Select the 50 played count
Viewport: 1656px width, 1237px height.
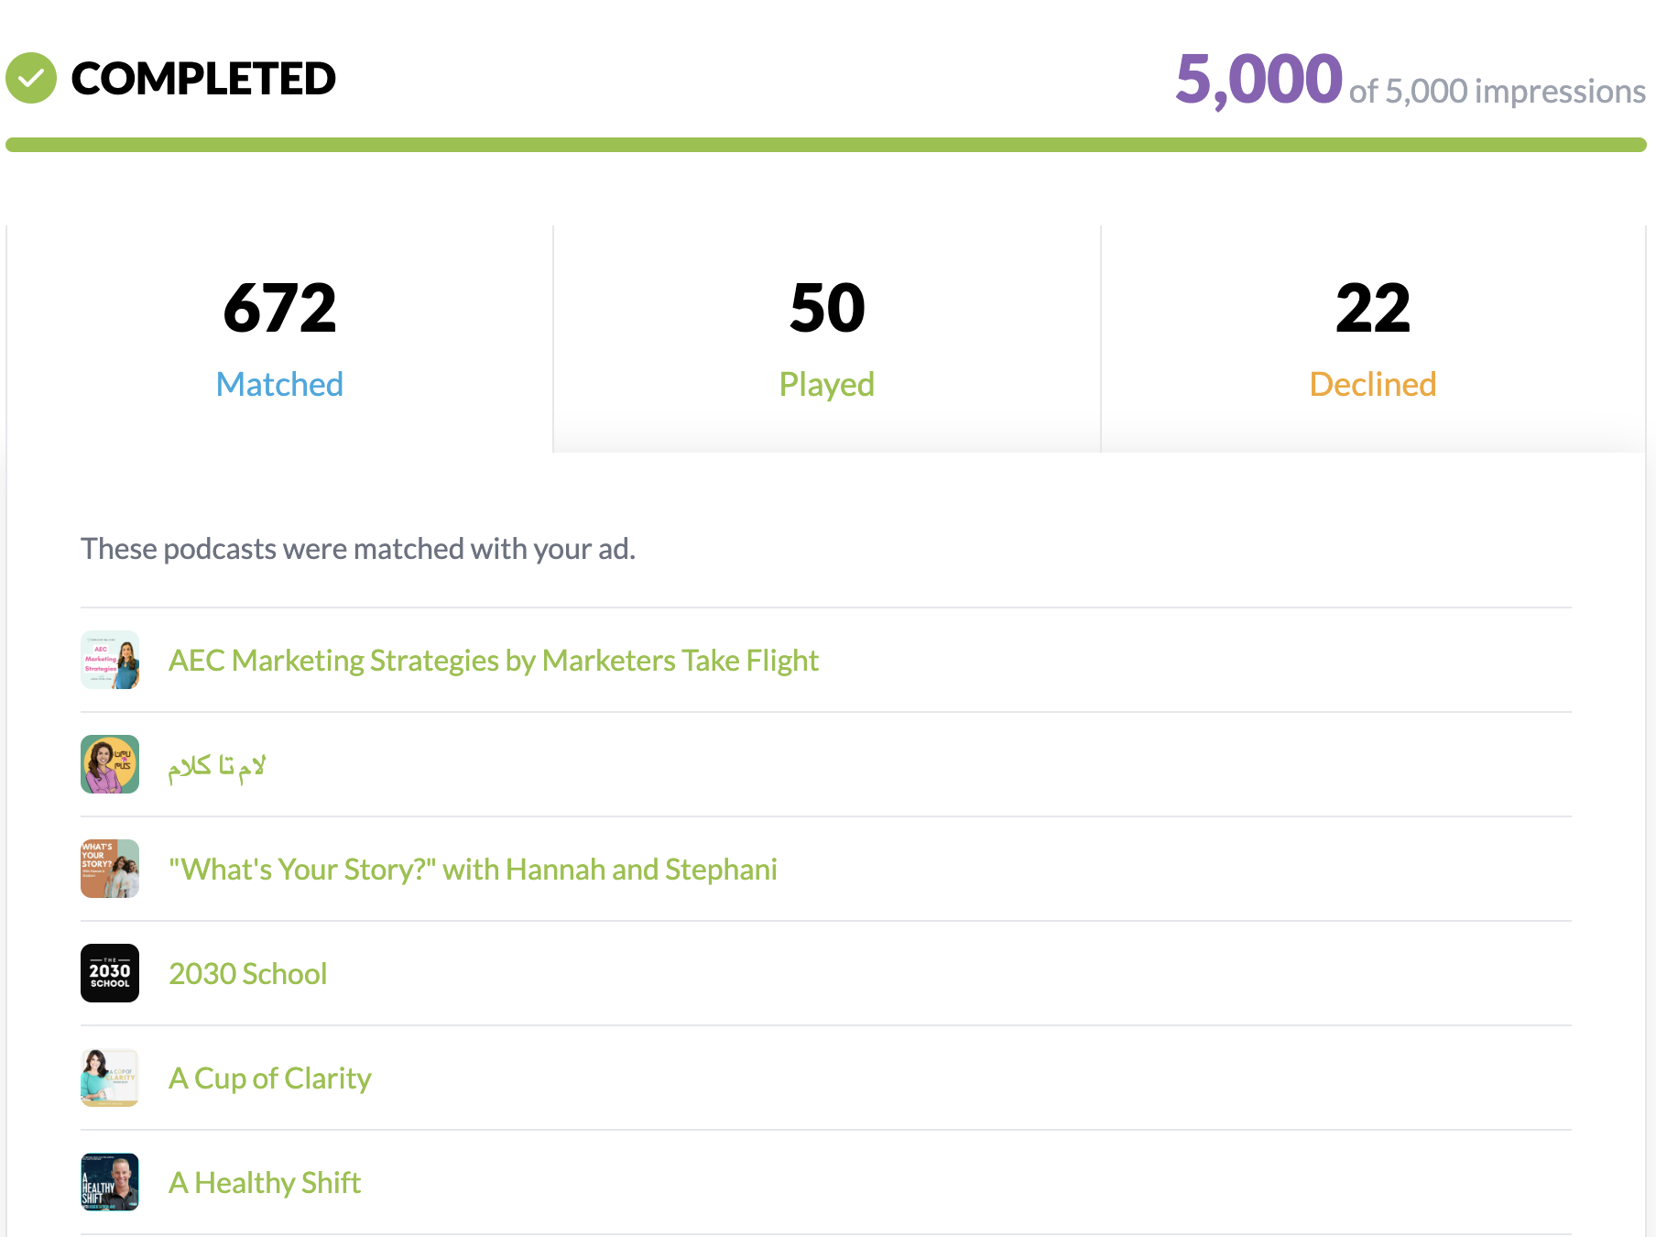click(825, 308)
